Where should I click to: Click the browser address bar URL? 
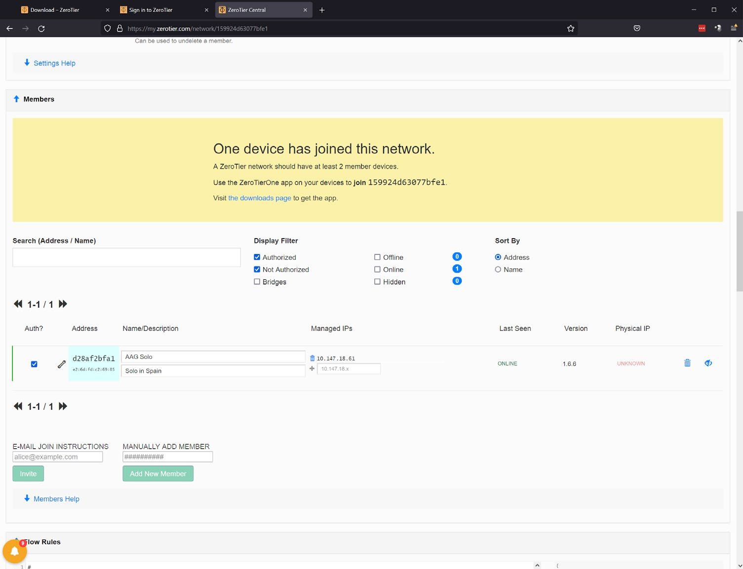click(197, 29)
